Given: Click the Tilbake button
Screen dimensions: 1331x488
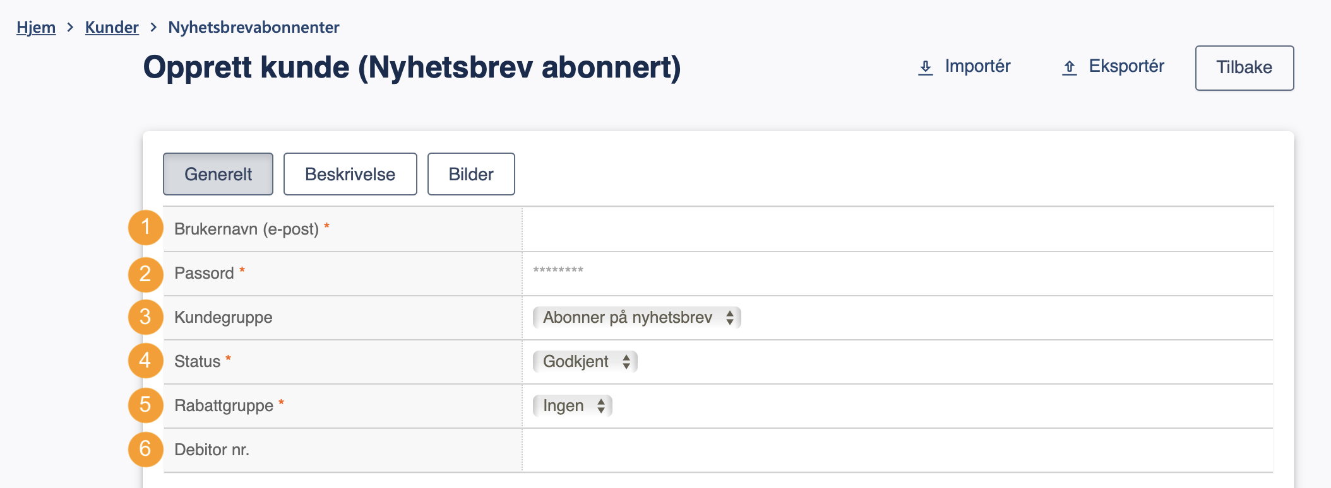Looking at the screenshot, I should [1244, 67].
